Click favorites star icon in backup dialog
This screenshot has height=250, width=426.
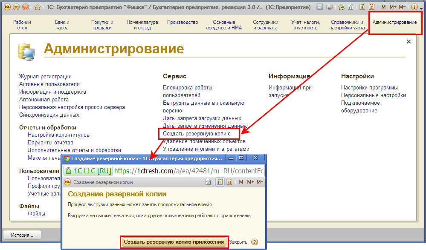click(208, 182)
